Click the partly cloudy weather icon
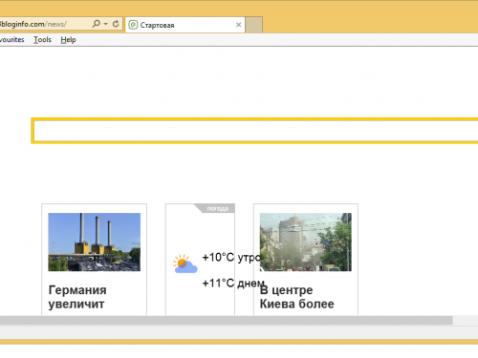 coord(185,263)
